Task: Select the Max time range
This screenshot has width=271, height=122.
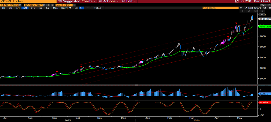Action: click(x=56, y=8)
